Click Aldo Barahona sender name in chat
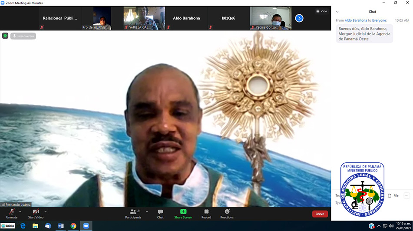Viewport: 413px width, 231px height. coord(356,20)
